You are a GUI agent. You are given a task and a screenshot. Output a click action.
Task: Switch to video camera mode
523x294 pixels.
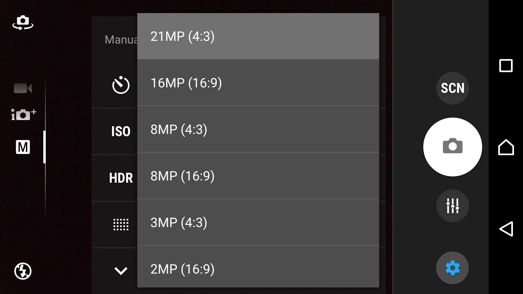pyautogui.click(x=23, y=88)
